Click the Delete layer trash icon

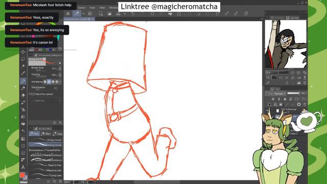pyautogui.click(x=305, y=104)
